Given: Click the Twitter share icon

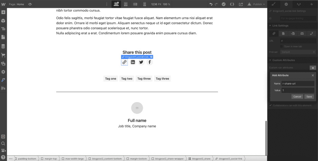Looking at the screenshot, I should [x=141, y=62].
